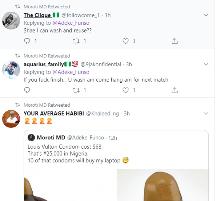Like The Clique's tweet with 3 likes

click(x=126, y=41)
